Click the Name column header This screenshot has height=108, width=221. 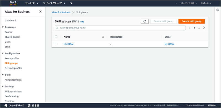pyautogui.click(x=67, y=37)
